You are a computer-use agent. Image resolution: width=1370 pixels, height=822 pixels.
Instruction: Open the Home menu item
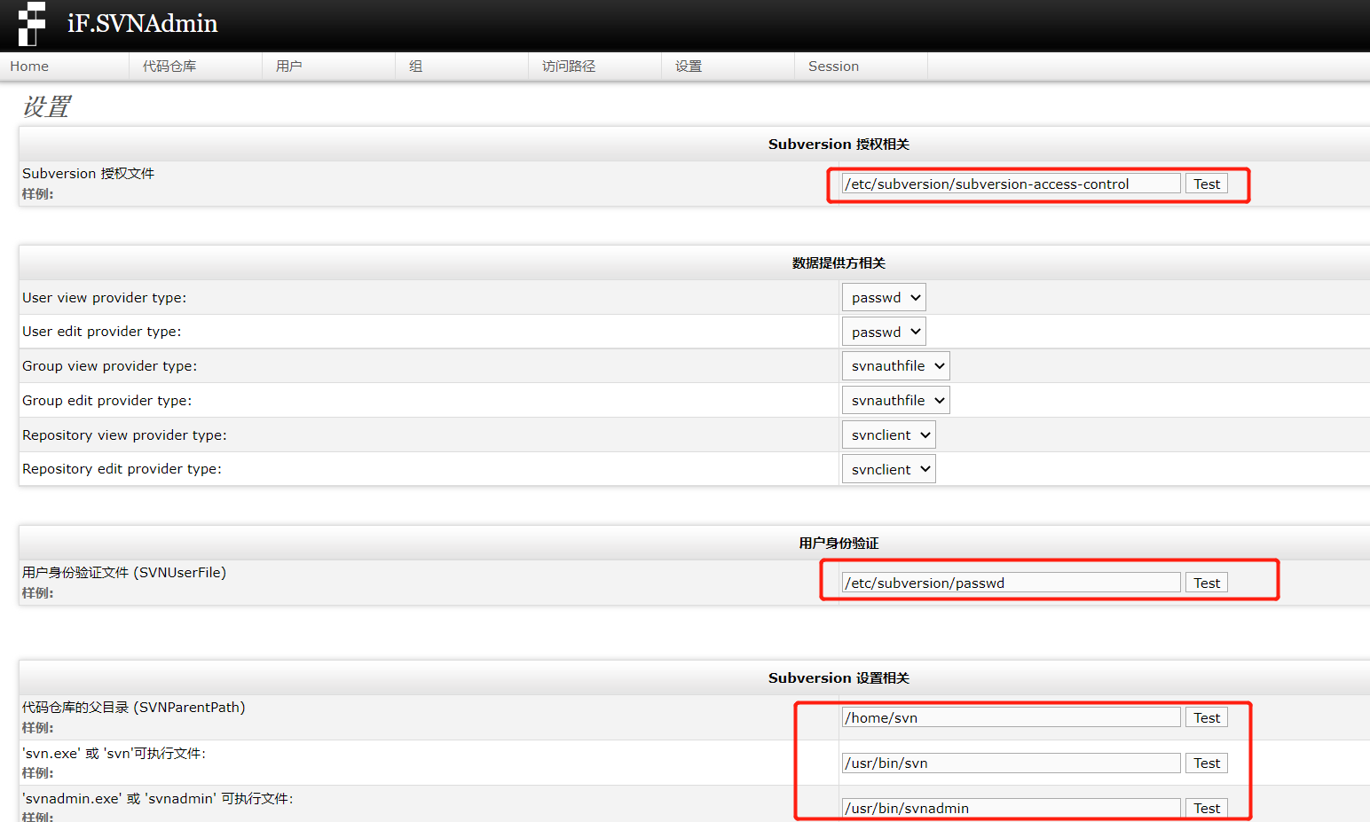(29, 67)
